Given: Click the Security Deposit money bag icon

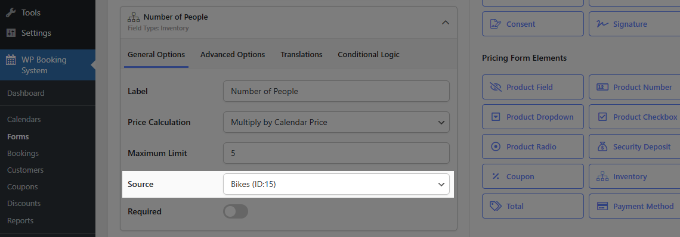Looking at the screenshot, I should 602,147.
